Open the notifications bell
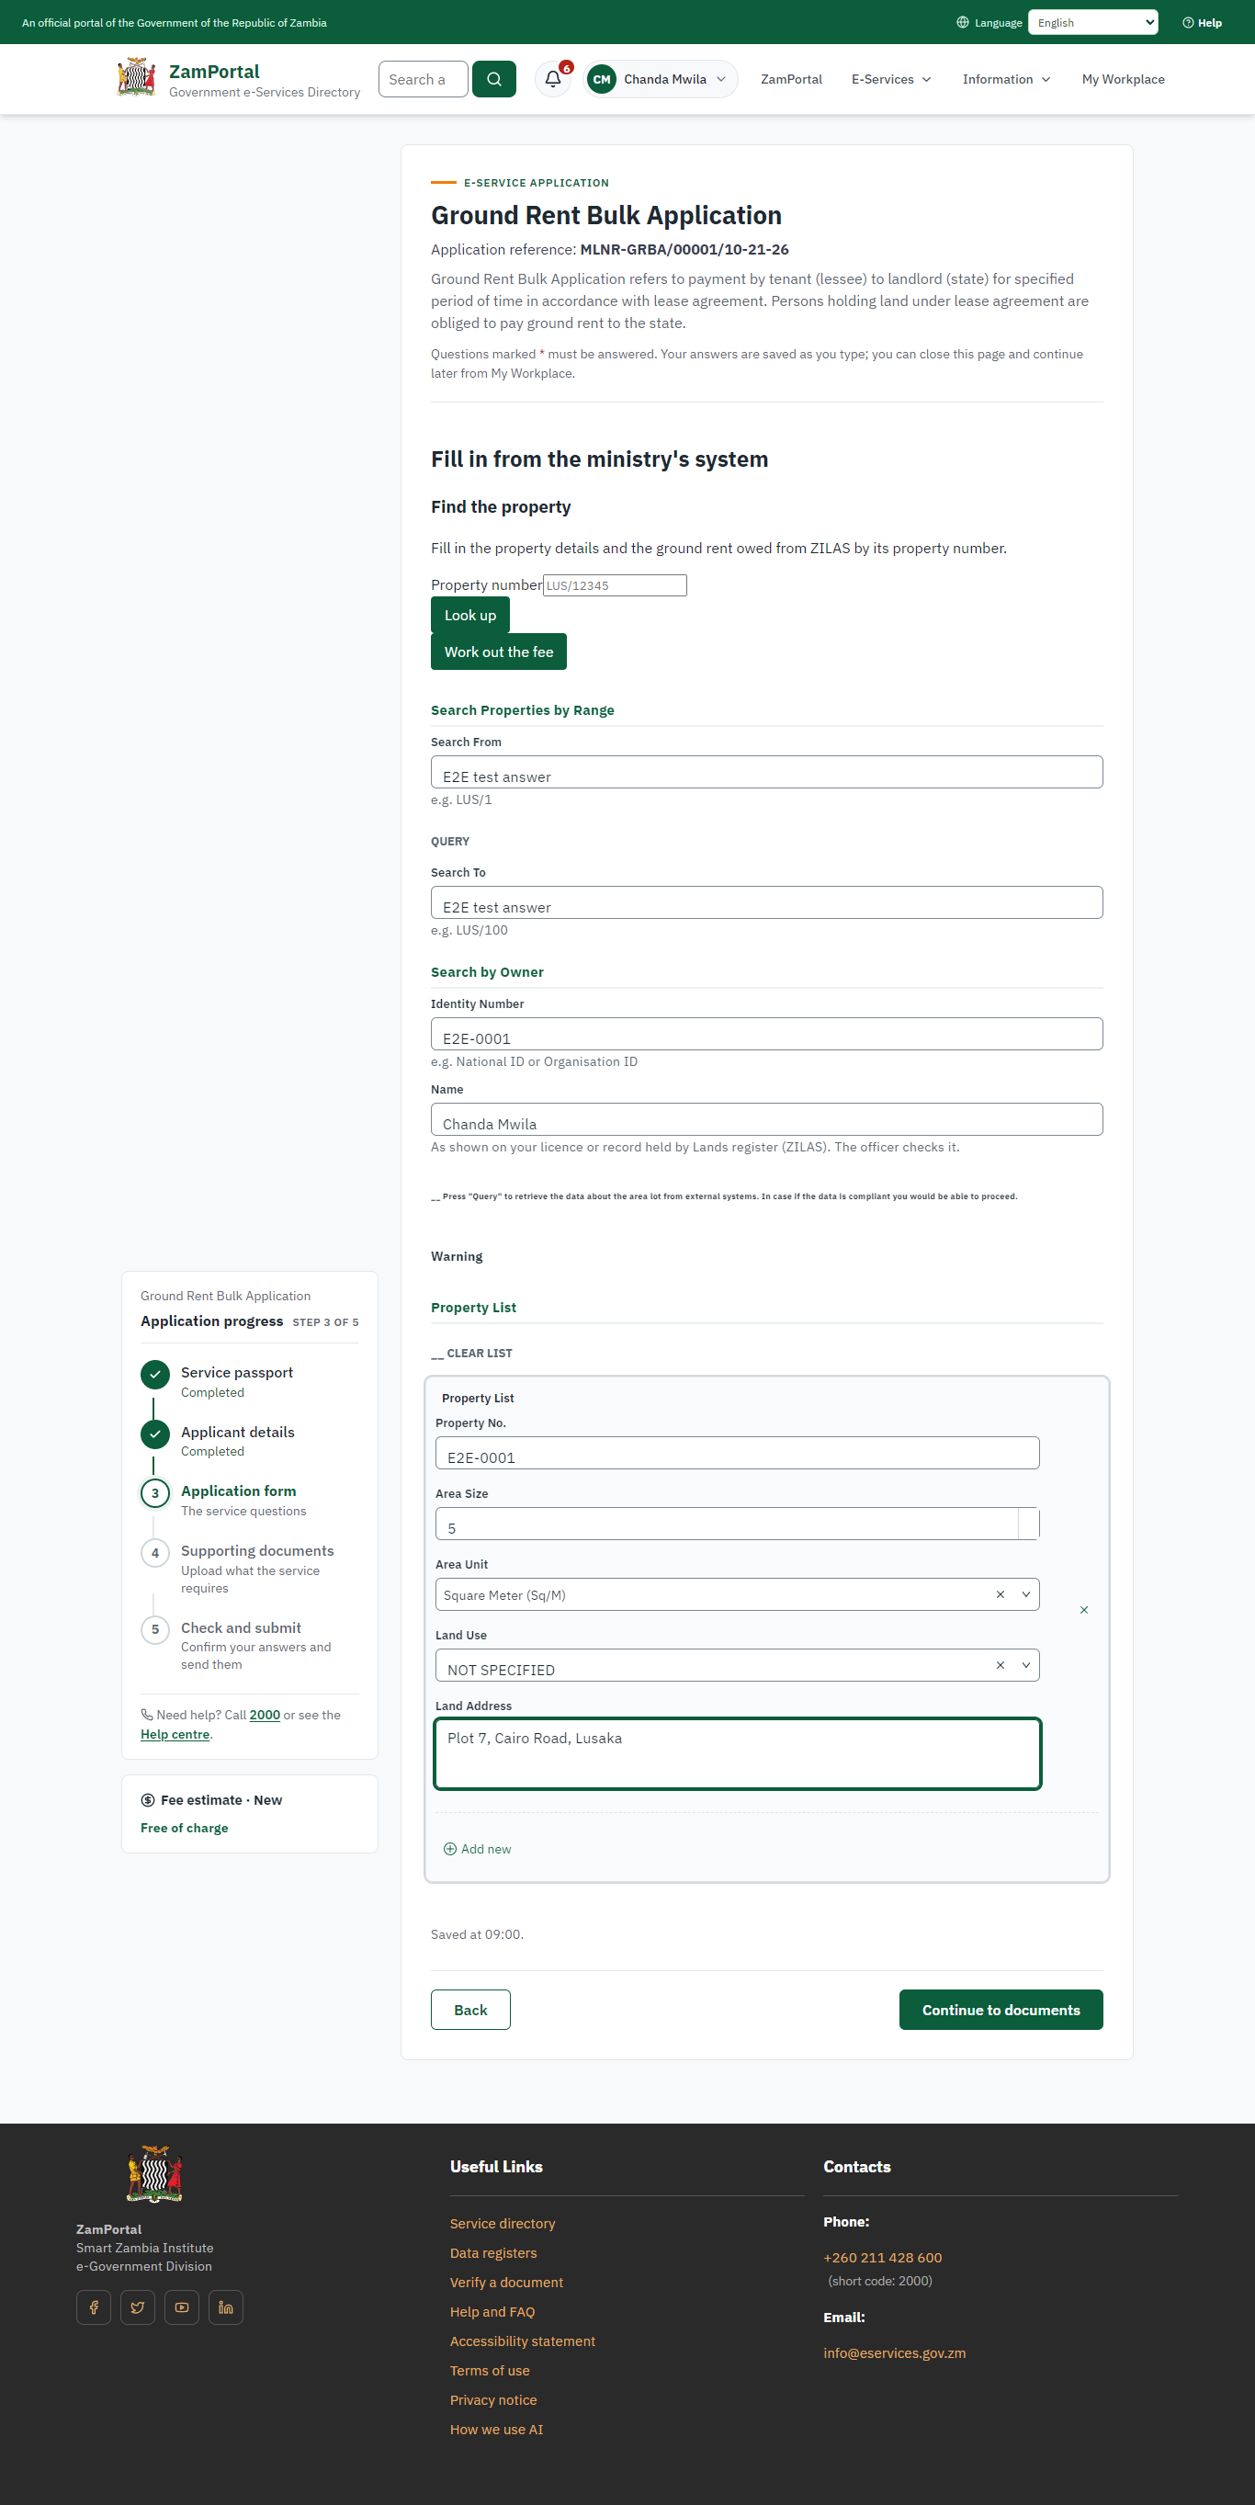The width and height of the screenshot is (1255, 2505). 553,79
